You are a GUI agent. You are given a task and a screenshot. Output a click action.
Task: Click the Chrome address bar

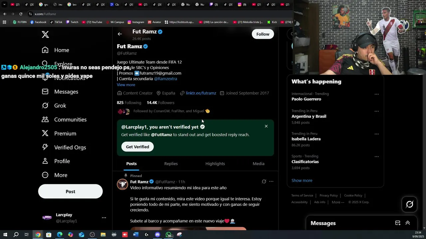pyautogui.click(x=160, y=14)
